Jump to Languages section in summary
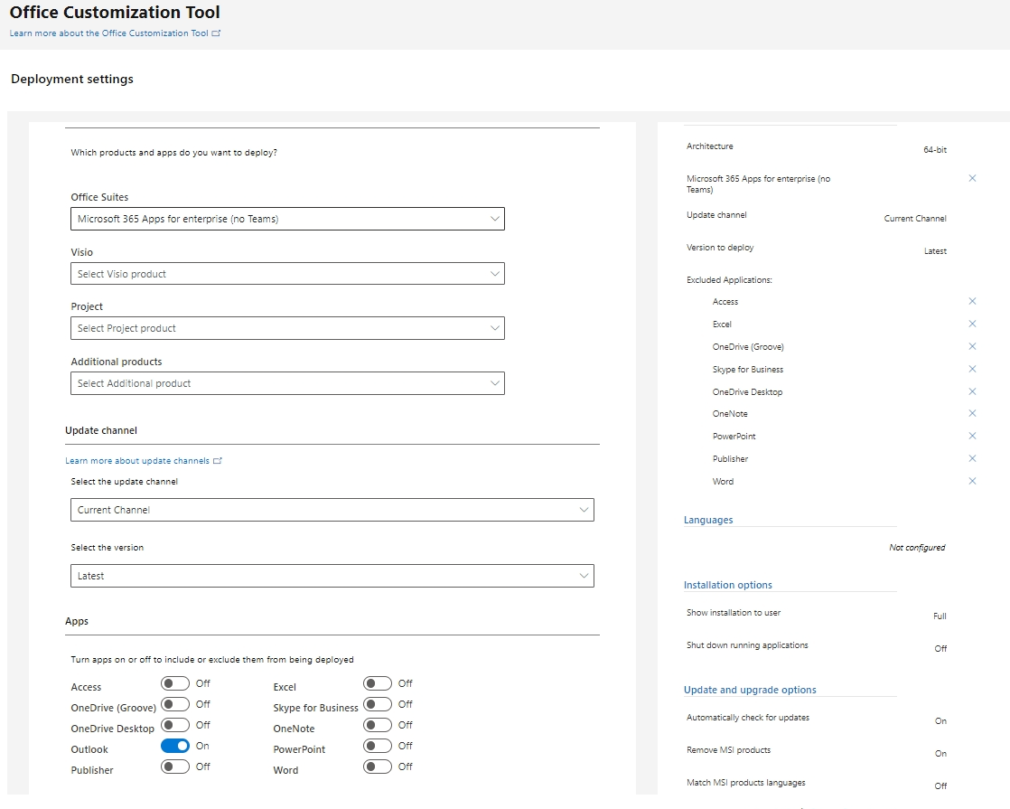The height and width of the screenshot is (809, 1010). click(708, 520)
